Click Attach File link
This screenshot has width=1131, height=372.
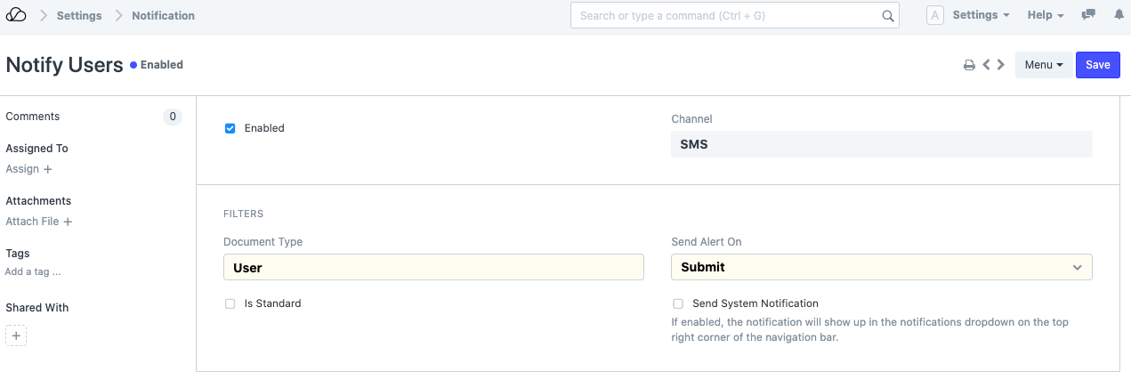(38, 222)
